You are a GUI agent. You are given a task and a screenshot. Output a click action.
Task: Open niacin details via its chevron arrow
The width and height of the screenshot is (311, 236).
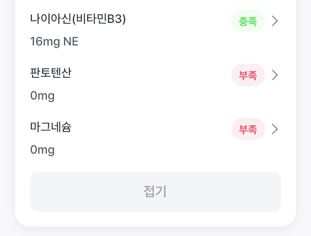coord(275,21)
